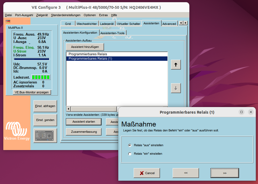Click the horizontal scrollbar left arrow
258x184 pixels.
[68, 109]
